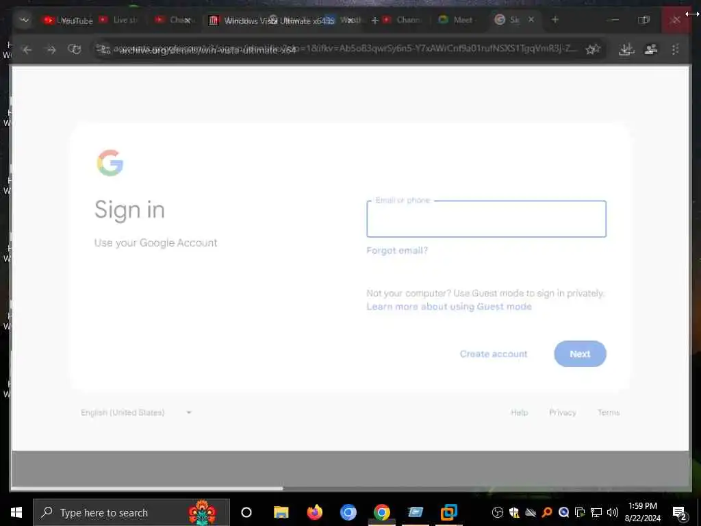Viewport: 701px width, 526px height.
Task: Switch to the Meet tab
Action: tap(457, 20)
